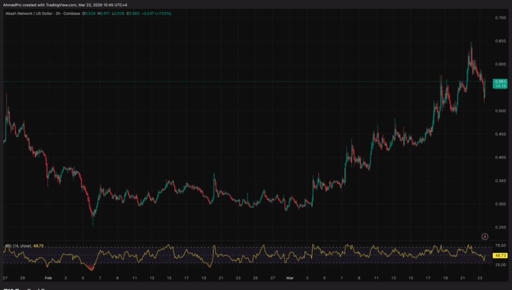Select the Mar label on the time axis
This screenshot has height=290, width=512.
[x=289, y=277]
